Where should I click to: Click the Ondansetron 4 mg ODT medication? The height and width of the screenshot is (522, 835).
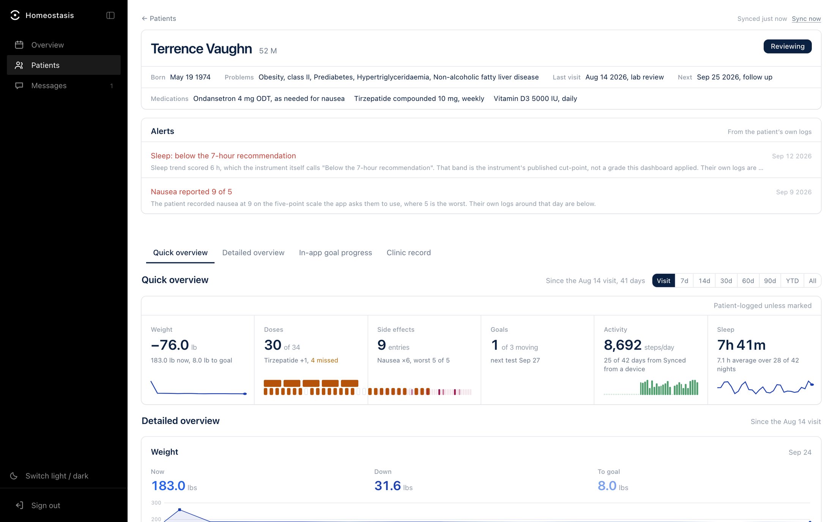[x=269, y=98]
